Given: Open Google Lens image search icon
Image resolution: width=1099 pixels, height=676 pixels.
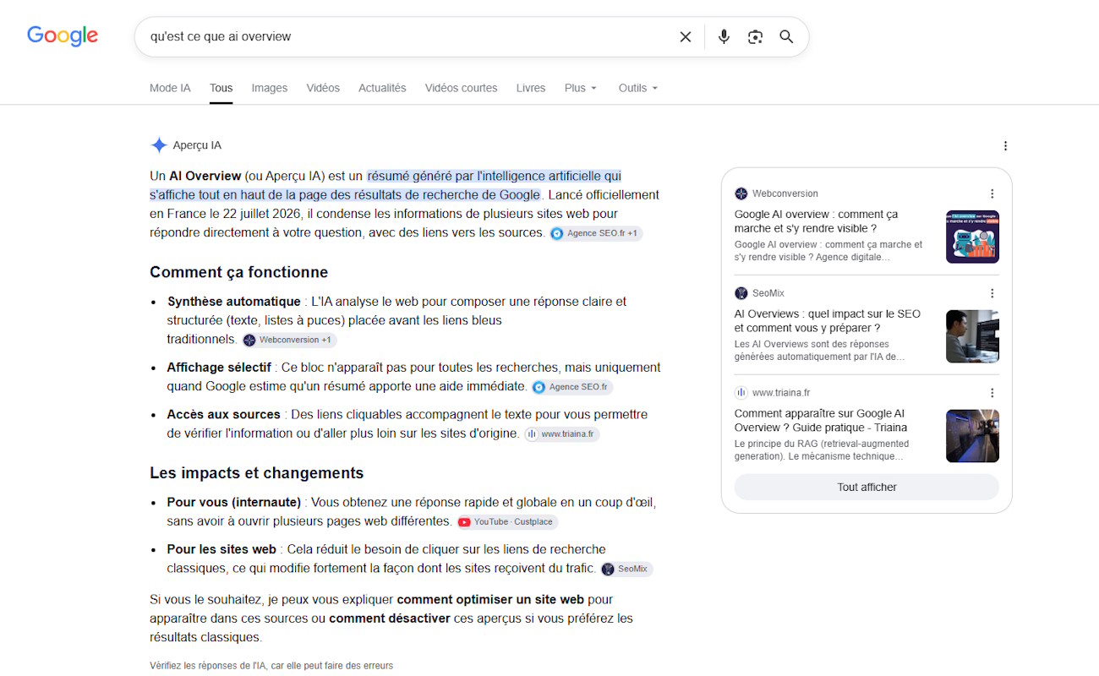Looking at the screenshot, I should [755, 37].
